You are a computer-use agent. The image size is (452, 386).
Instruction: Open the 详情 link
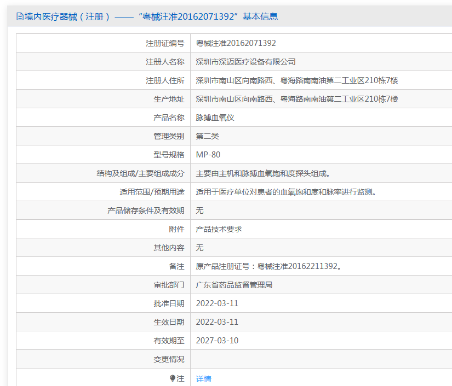point(203,379)
